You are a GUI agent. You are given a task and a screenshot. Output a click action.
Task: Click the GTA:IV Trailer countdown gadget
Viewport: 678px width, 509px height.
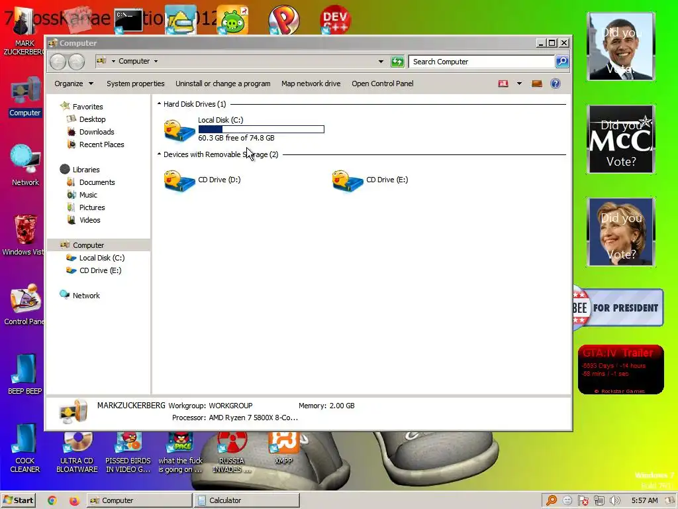(620, 370)
